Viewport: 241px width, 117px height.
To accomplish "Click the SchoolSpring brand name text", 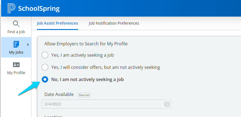I will click(x=39, y=9).
